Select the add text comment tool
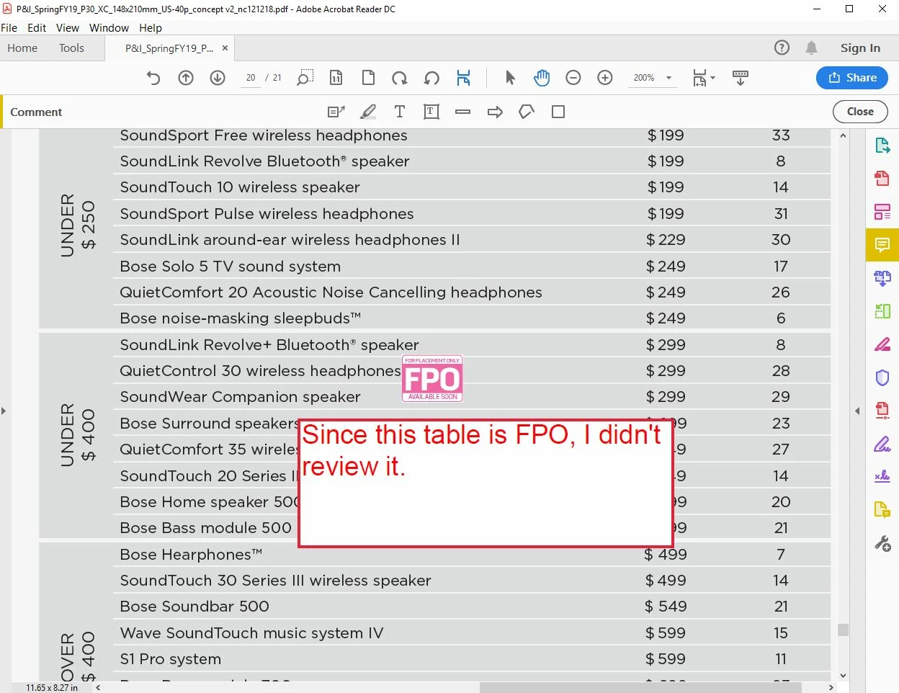The width and height of the screenshot is (899, 693). (400, 112)
